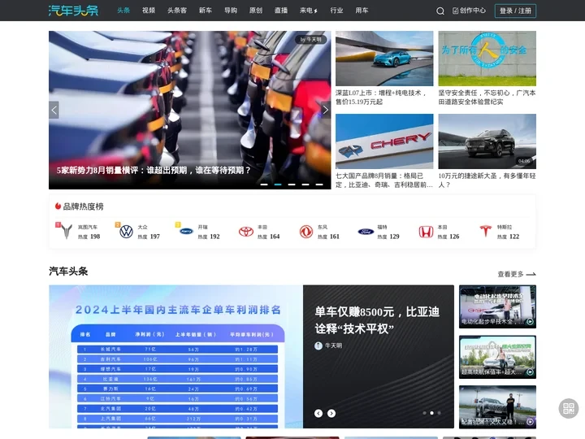The width and height of the screenshot is (585, 439).
Task: Jump to third main banner slide indicator
Action: [292, 185]
